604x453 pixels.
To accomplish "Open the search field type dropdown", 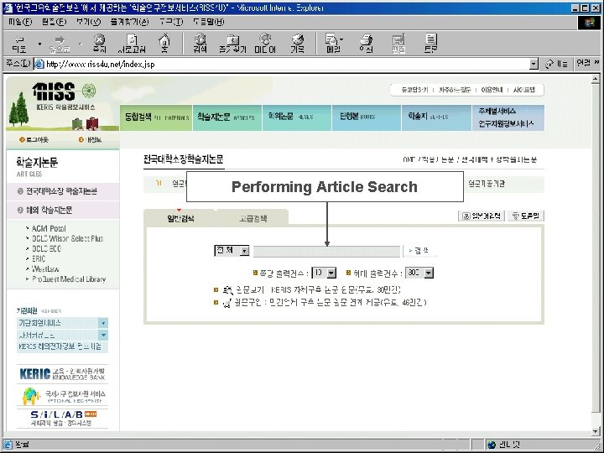I will (x=232, y=251).
